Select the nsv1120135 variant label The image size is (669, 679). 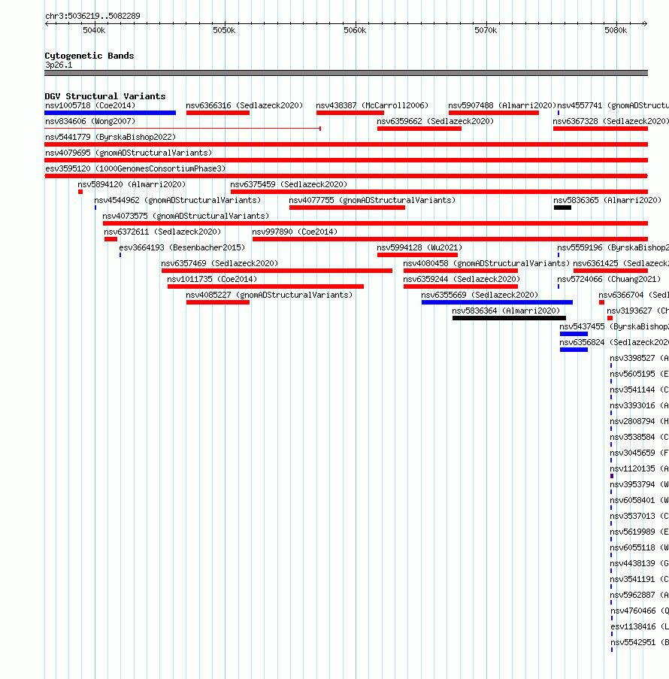coord(639,469)
